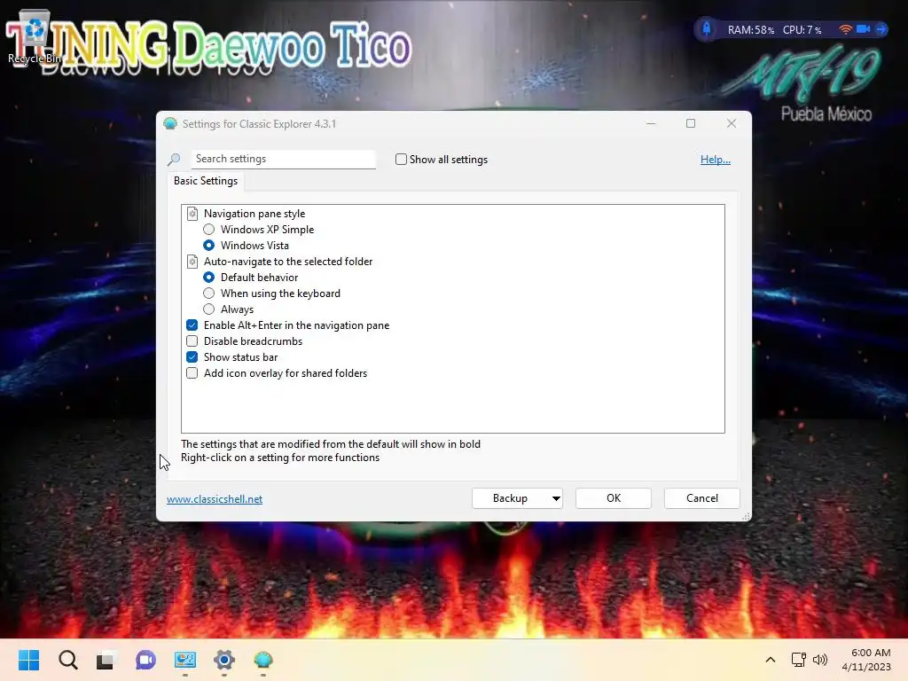Open taskbar Search magnifier
Image resolution: width=908 pixels, height=681 pixels.
pyautogui.click(x=67, y=660)
